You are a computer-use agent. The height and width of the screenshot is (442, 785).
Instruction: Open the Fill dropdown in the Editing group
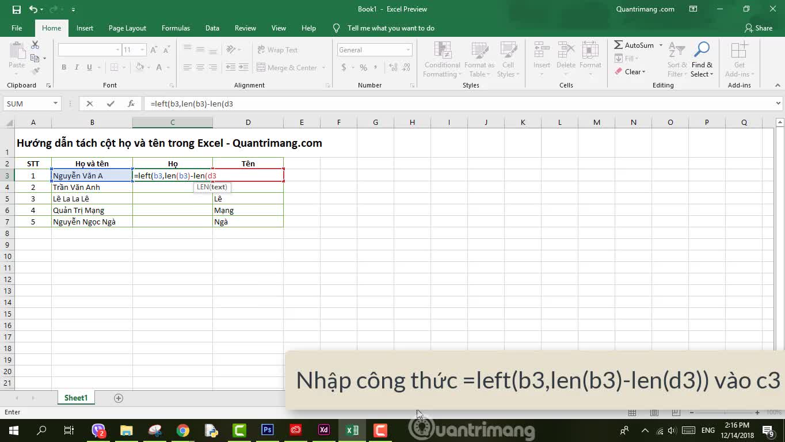click(x=627, y=58)
